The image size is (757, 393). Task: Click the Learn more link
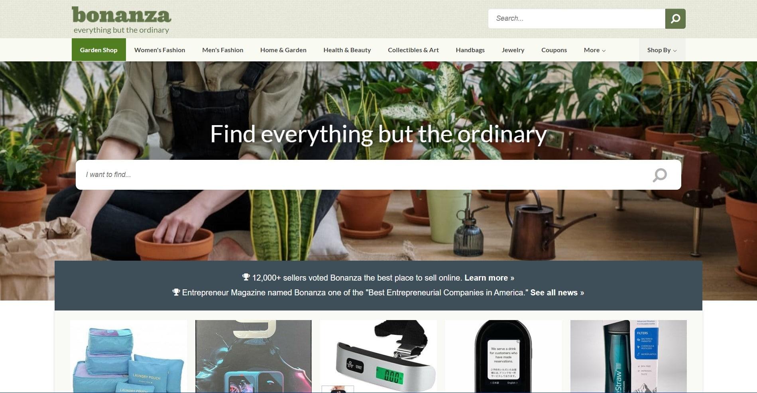tap(489, 278)
